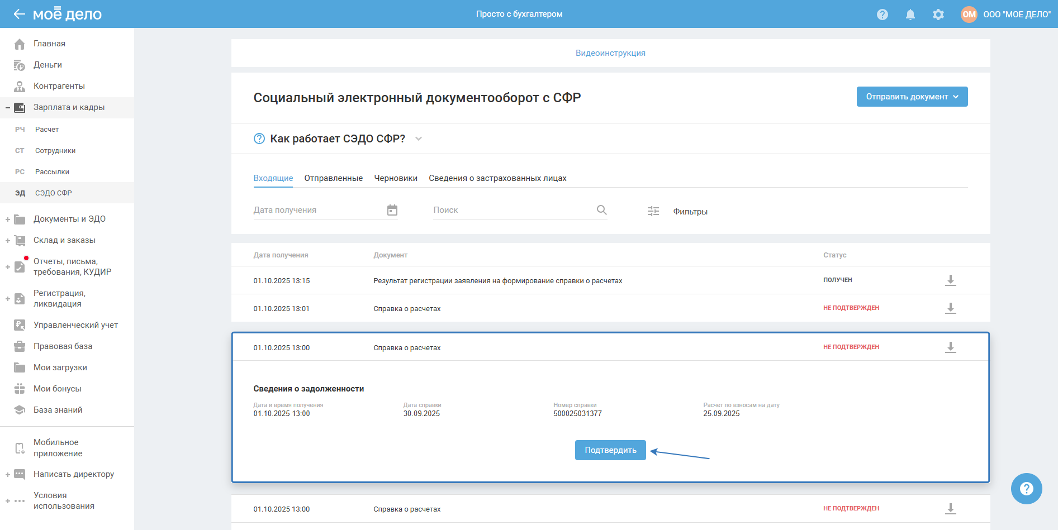Image resolution: width=1058 pixels, height=530 pixels.
Task: Click the База знаний graduation cap icon
Action: (20, 410)
